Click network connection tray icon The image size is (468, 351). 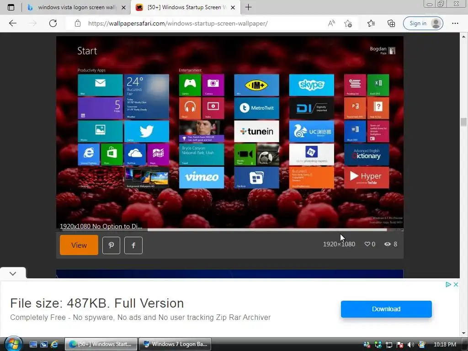[x=389, y=345]
